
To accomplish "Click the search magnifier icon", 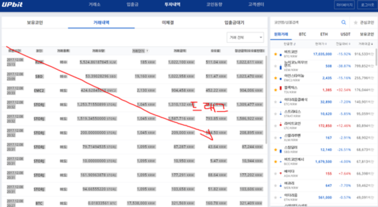I will pos(344,23).
